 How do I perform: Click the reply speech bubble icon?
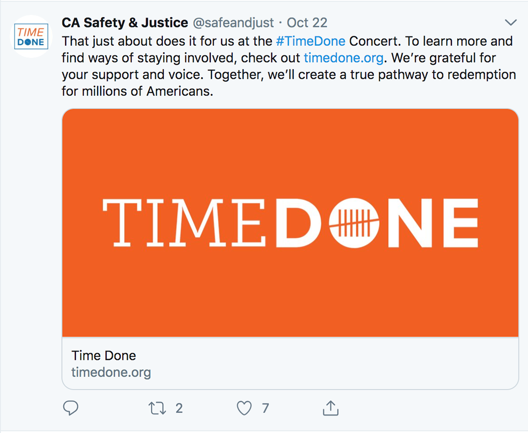(x=71, y=408)
